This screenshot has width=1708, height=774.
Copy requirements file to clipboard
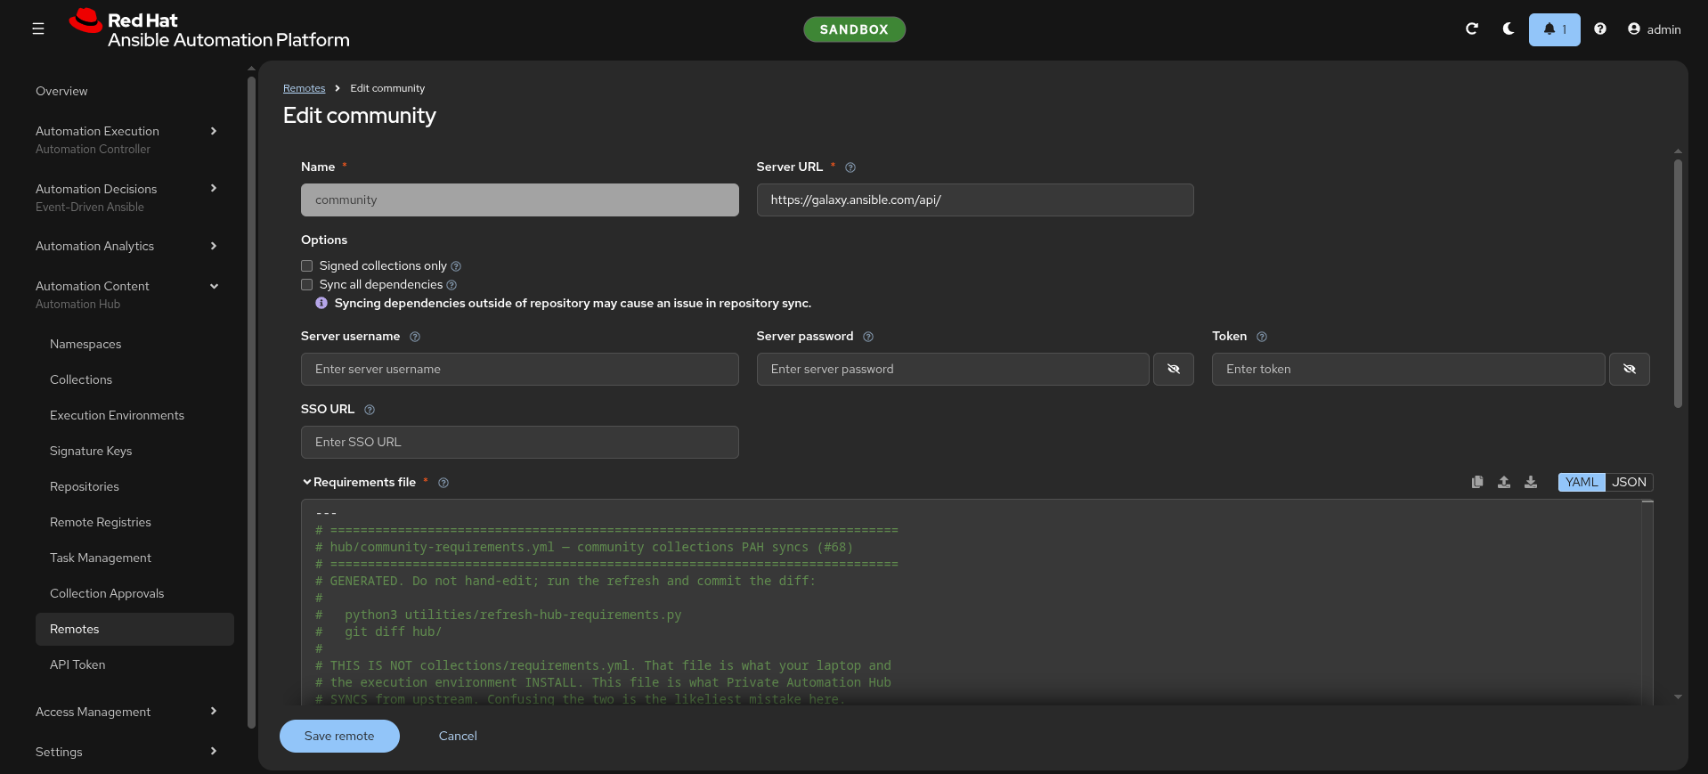coord(1477,482)
